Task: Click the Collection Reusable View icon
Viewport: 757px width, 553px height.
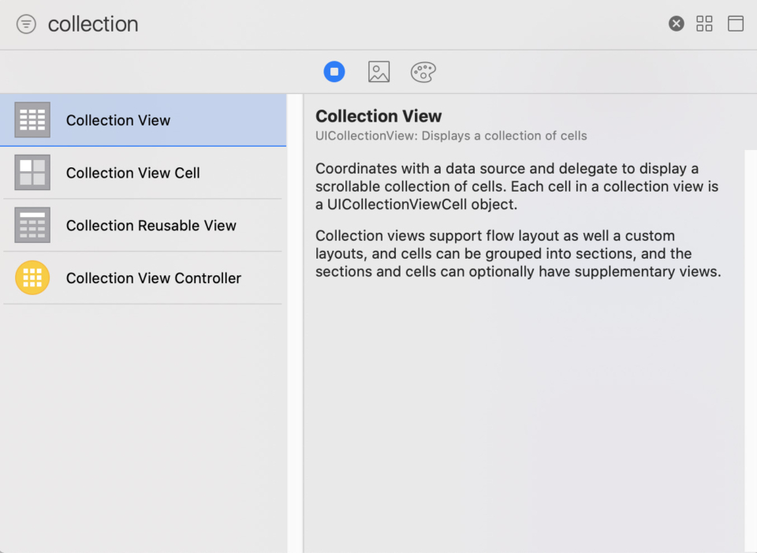Action: (x=32, y=225)
